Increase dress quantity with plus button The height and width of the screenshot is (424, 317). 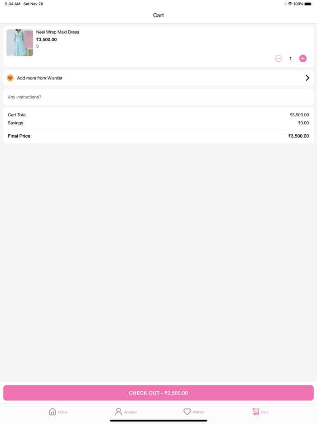pyautogui.click(x=303, y=59)
